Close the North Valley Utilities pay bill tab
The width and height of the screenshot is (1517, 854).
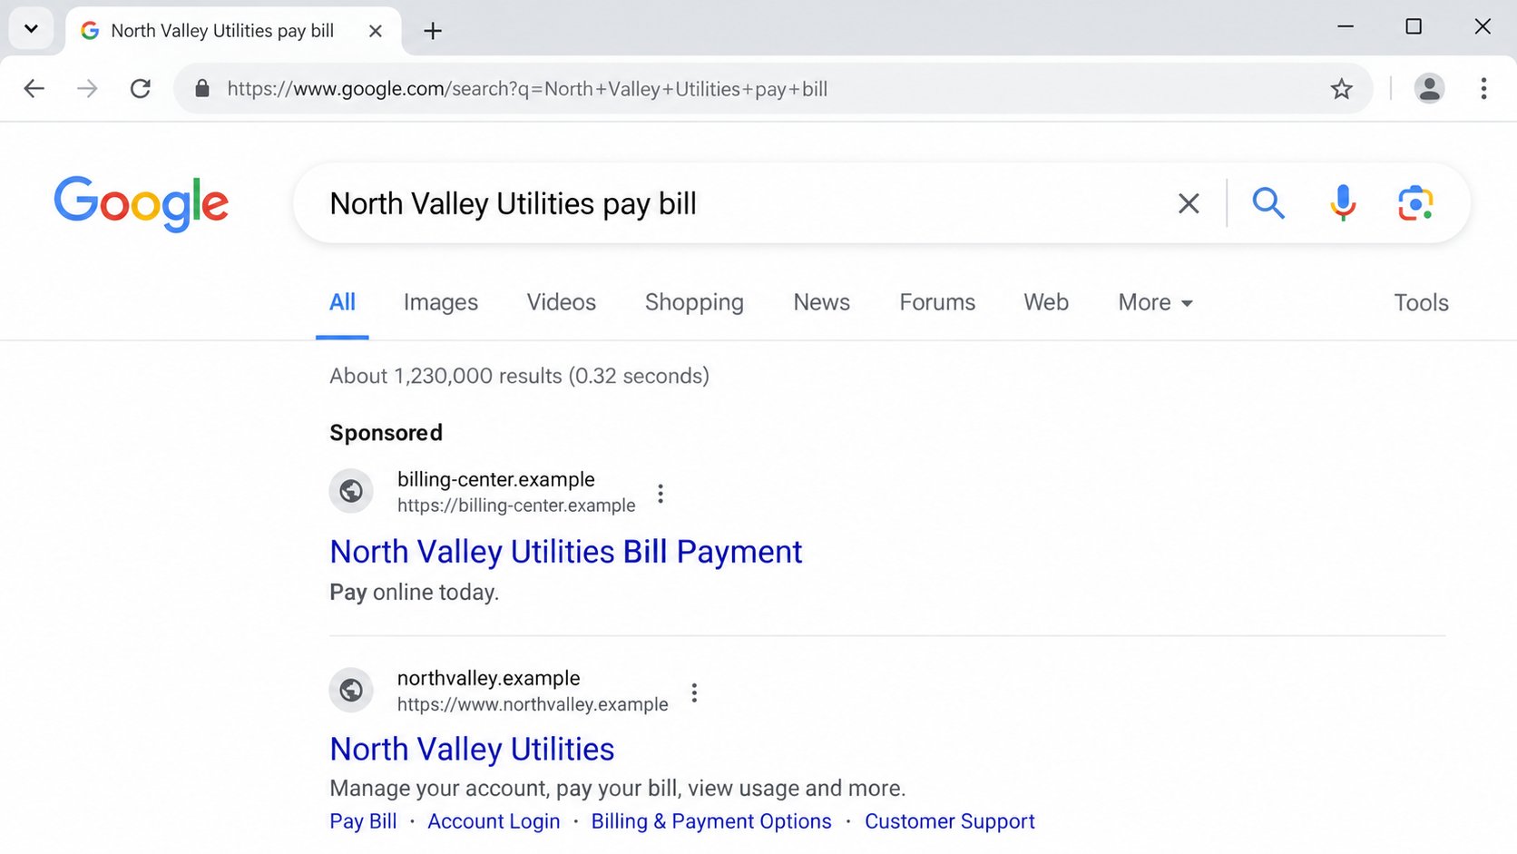tap(375, 31)
